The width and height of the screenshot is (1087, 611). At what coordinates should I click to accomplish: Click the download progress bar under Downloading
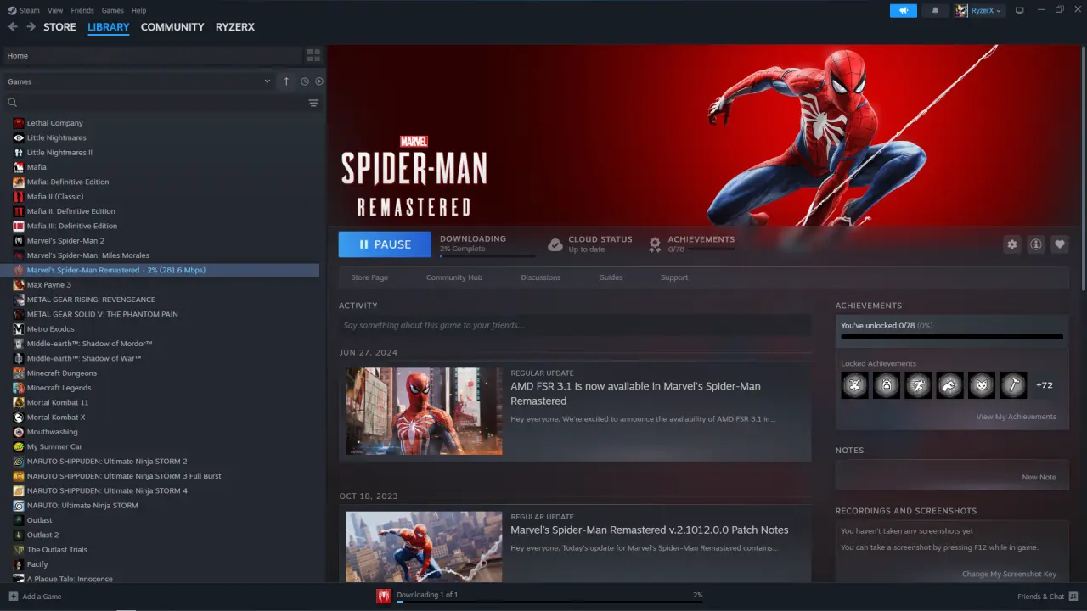(487, 256)
